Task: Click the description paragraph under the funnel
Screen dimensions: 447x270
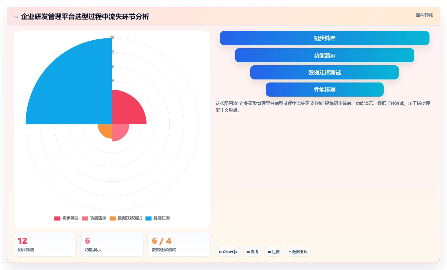Action: tap(323, 107)
